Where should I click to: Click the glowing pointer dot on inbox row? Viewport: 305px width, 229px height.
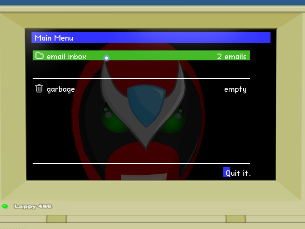106,58
